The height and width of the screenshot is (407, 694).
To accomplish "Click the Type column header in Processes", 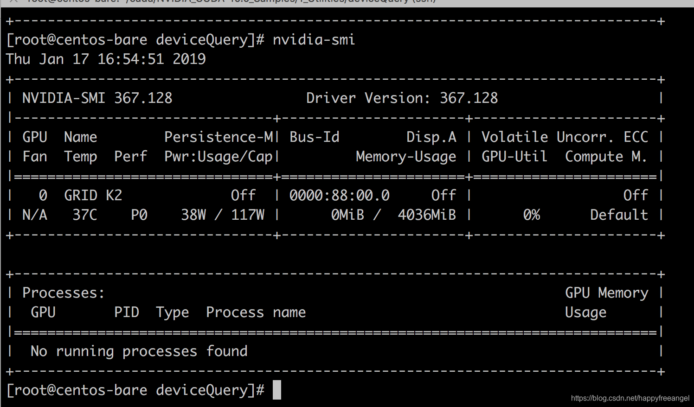I will tap(173, 313).
